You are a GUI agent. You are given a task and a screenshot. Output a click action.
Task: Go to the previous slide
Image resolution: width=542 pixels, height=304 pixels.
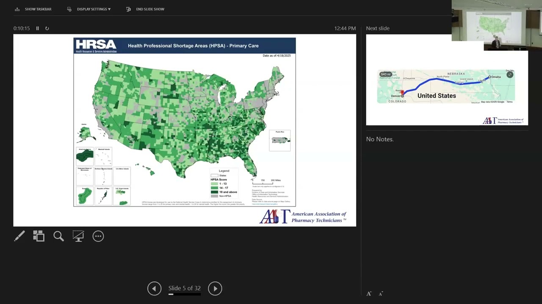[x=154, y=288]
